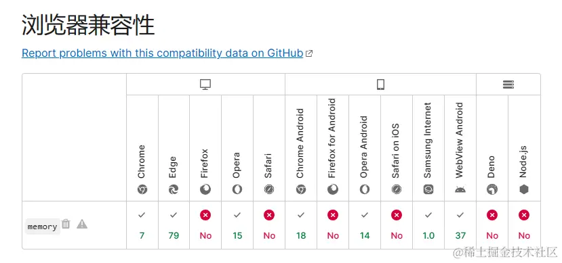This screenshot has height=263, width=562.
Task: Expand the Samsung Internet 1.0 support cell
Action: click(428, 225)
